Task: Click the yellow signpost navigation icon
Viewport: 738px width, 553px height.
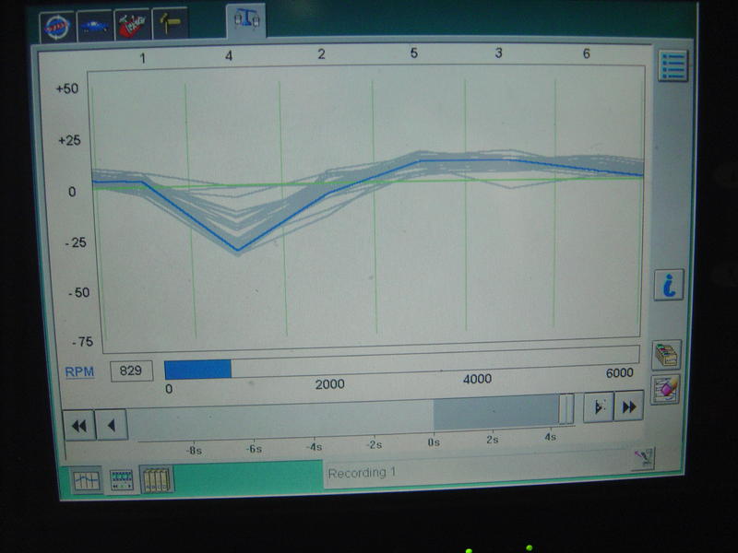Action: (x=171, y=23)
